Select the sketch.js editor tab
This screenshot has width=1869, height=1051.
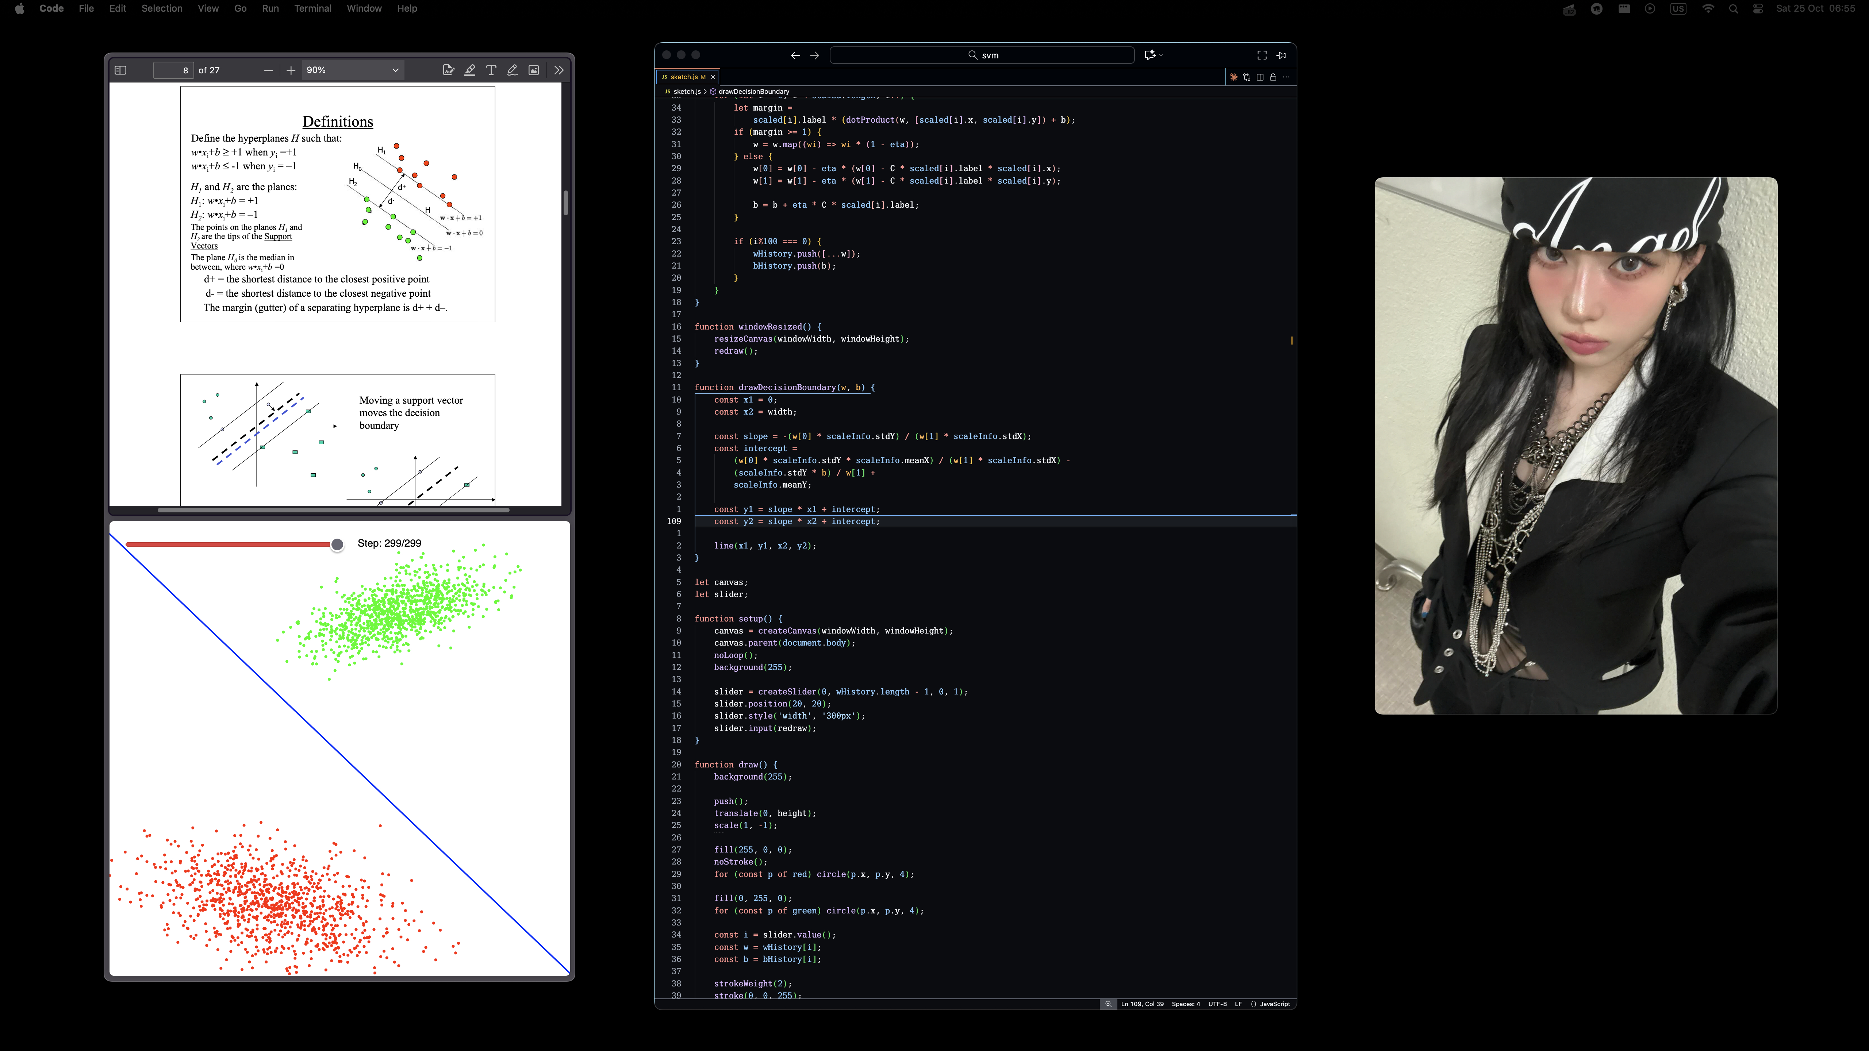click(x=683, y=77)
